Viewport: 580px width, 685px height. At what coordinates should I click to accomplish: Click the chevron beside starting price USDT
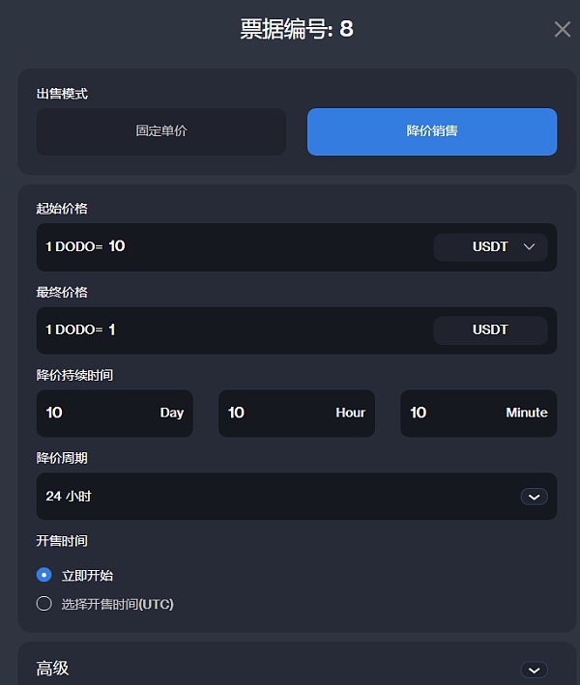point(529,247)
